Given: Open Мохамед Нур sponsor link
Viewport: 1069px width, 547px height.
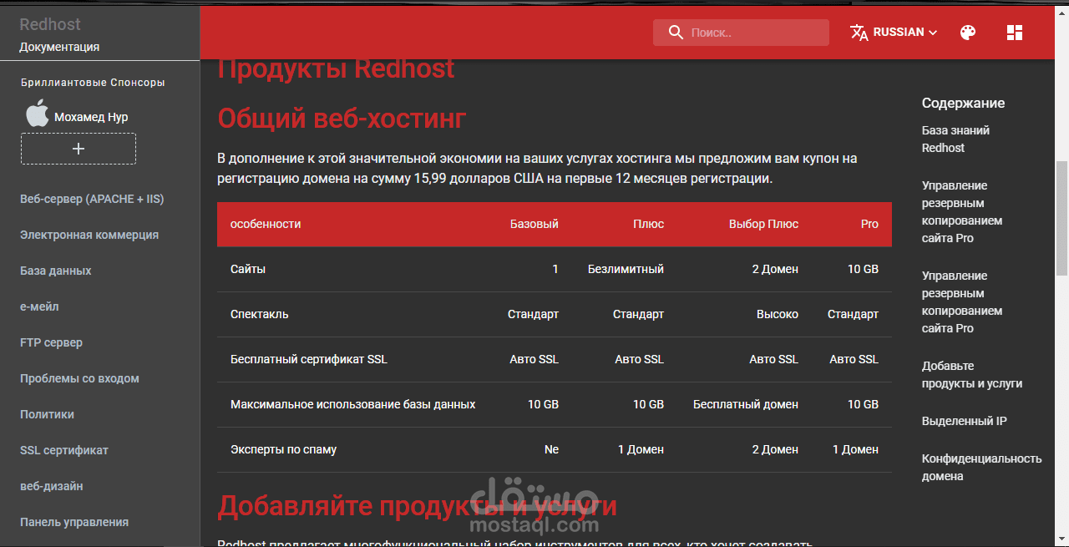Looking at the screenshot, I should 91,117.
